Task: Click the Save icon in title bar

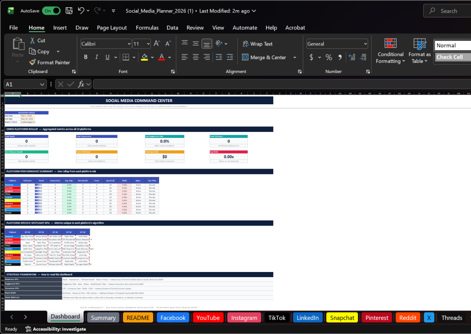Action: tap(69, 11)
